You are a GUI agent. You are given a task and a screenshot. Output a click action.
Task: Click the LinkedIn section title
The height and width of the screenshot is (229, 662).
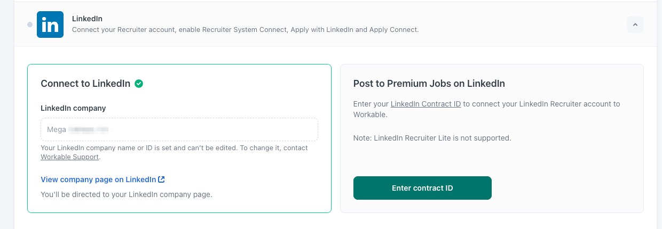87,19
